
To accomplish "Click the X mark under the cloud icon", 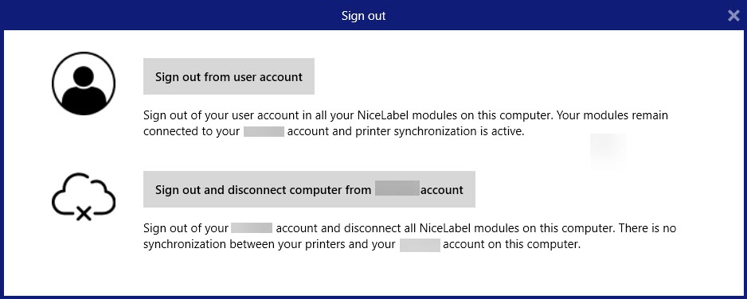I will click(84, 215).
